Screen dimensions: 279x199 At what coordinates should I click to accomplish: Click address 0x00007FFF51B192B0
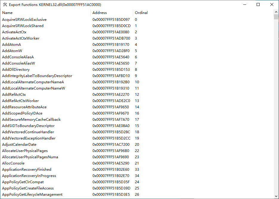(111, 82)
